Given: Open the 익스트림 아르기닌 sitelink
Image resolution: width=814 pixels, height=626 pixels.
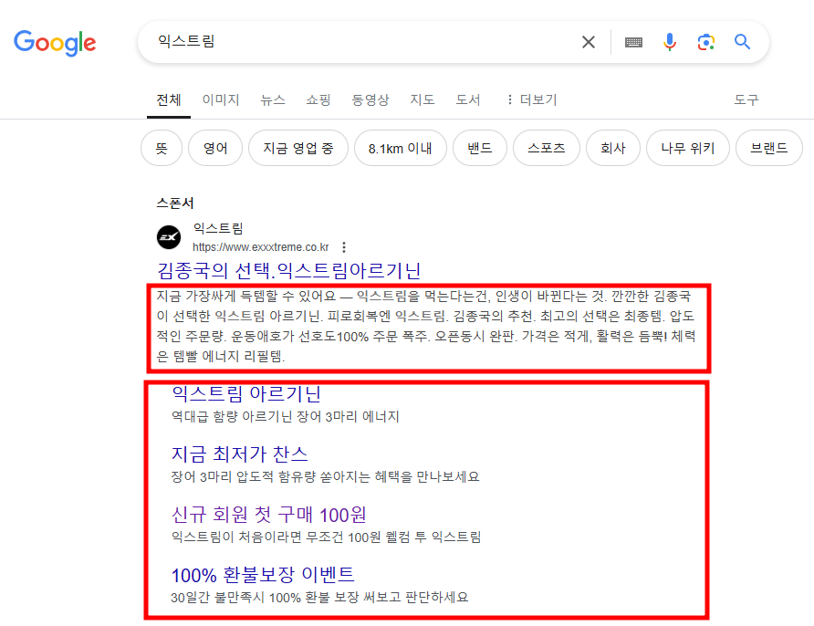Looking at the screenshot, I should (x=246, y=394).
